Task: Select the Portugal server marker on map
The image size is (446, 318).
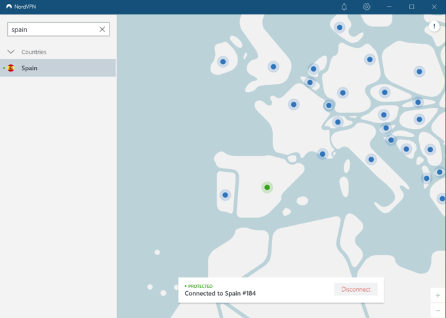Action: 225,195
